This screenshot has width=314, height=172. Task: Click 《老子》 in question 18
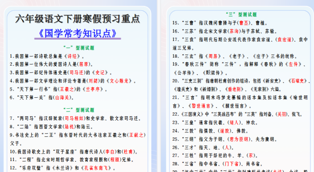point(237,56)
